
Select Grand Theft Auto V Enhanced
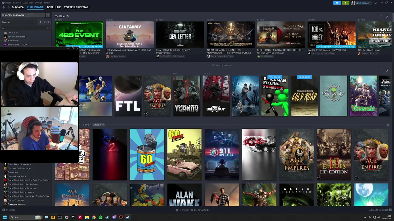coord(22,188)
